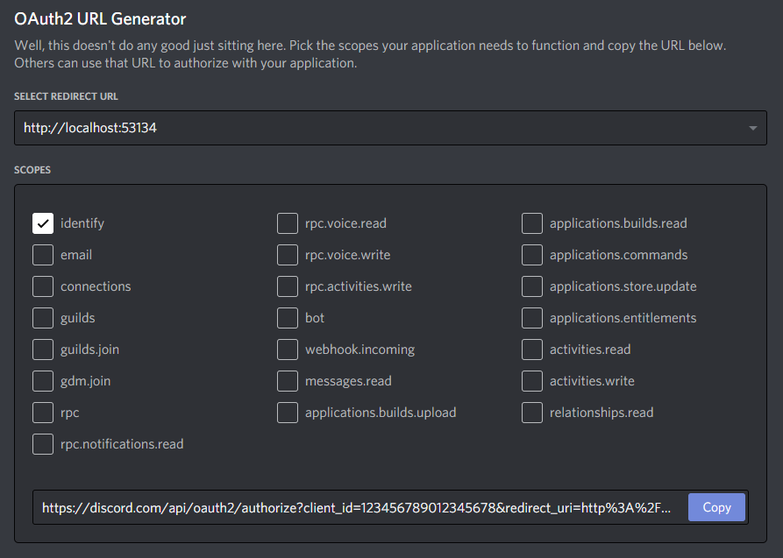This screenshot has height=558, width=783.
Task: Check the relationships.read scope
Action: 532,413
